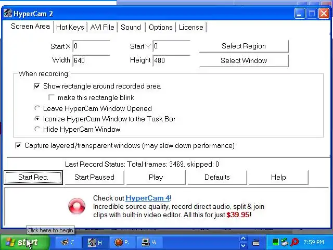
Task: Click the keyboard icon on taskbar
Action: click(256, 242)
